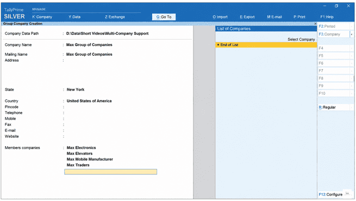Click the Company Data Path value

pos(107,34)
